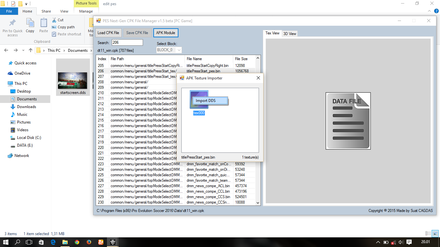Open the Select Block BLOCK_0 dropdown
The height and width of the screenshot is (247, 440).
tap(169, 50)
